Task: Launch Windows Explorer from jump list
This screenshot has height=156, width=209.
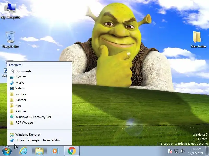Action: [x=40, y=135]
